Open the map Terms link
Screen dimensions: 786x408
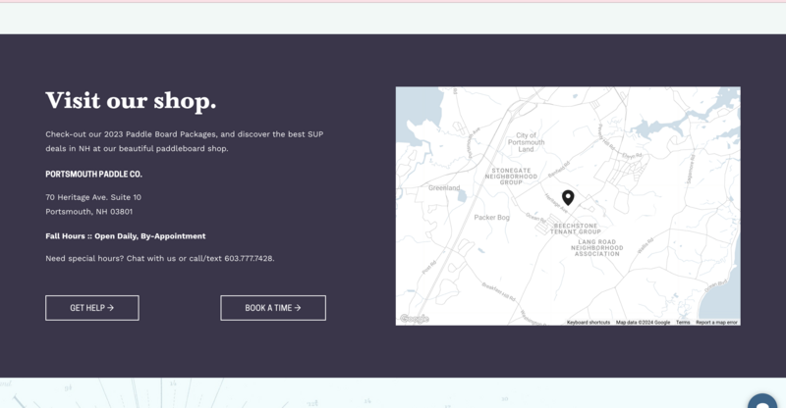pos(683,322)
